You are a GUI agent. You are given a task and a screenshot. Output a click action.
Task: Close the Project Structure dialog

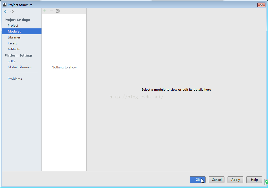(x=261, y=5)
